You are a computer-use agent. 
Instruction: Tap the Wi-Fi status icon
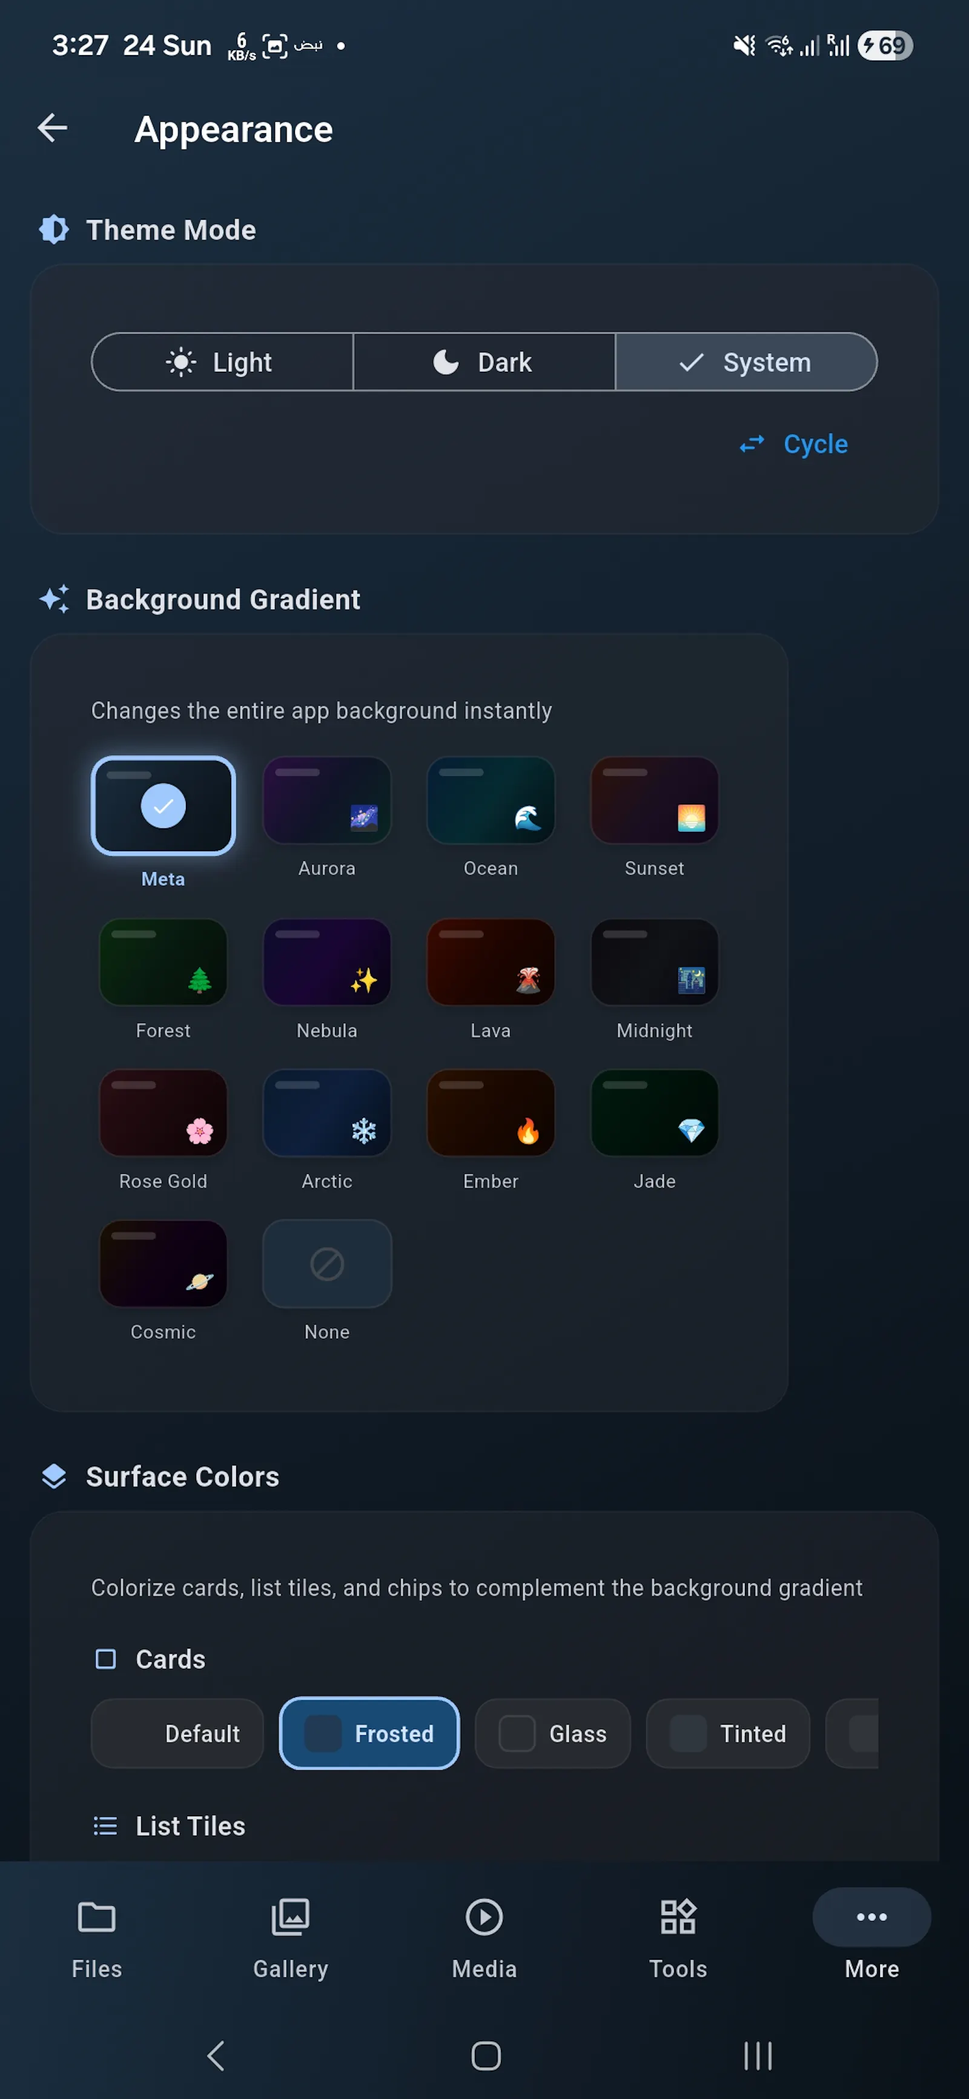[x=779, y=45]
